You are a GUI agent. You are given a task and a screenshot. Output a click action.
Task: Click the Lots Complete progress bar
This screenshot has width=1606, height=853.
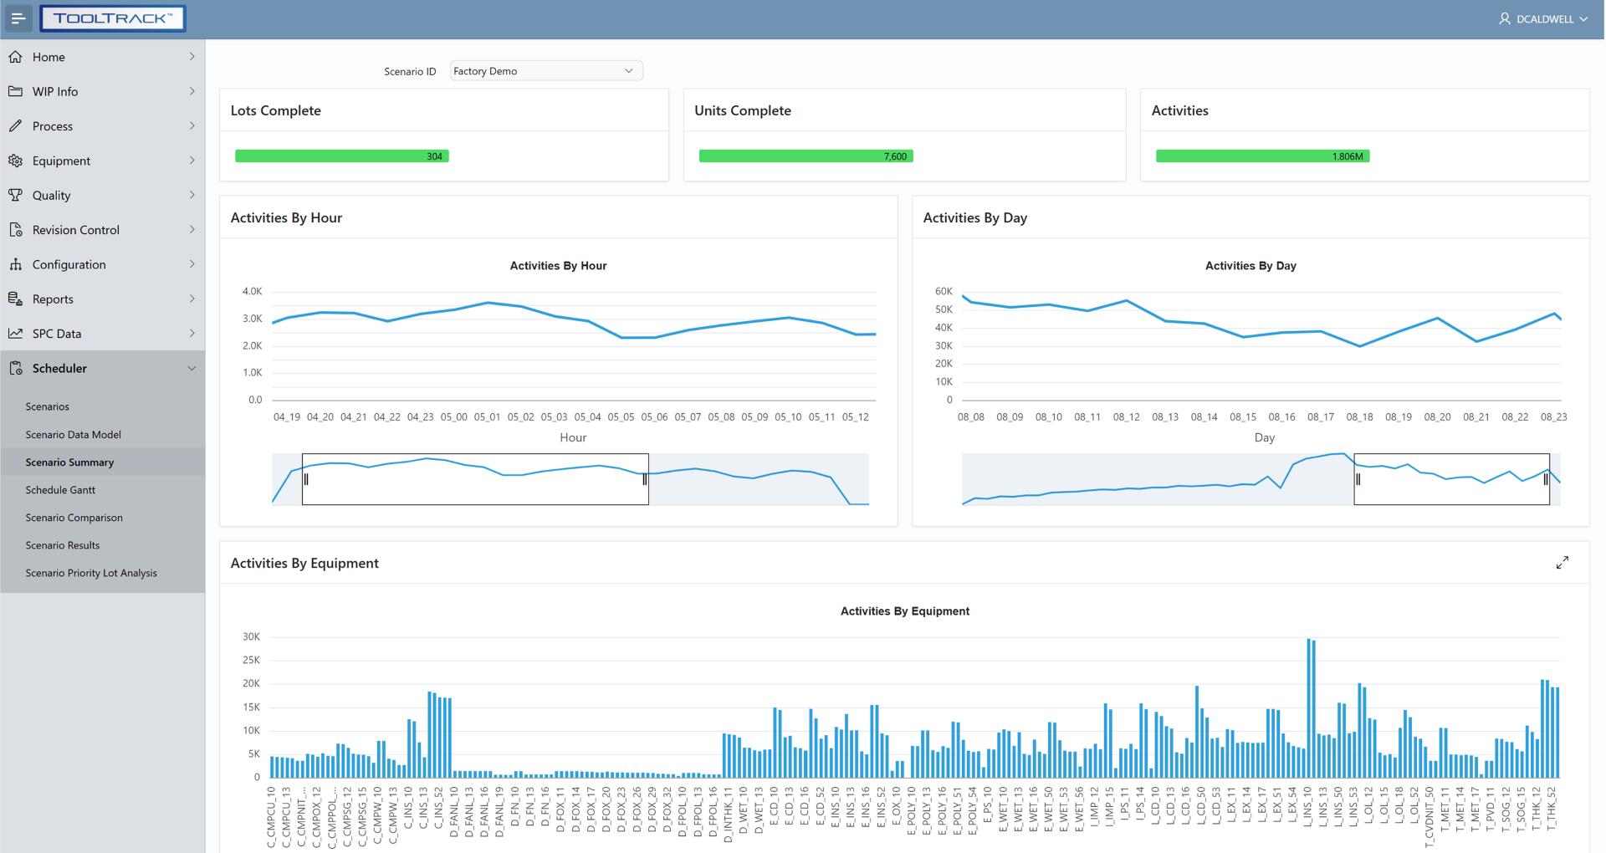(x=341, y=156)
